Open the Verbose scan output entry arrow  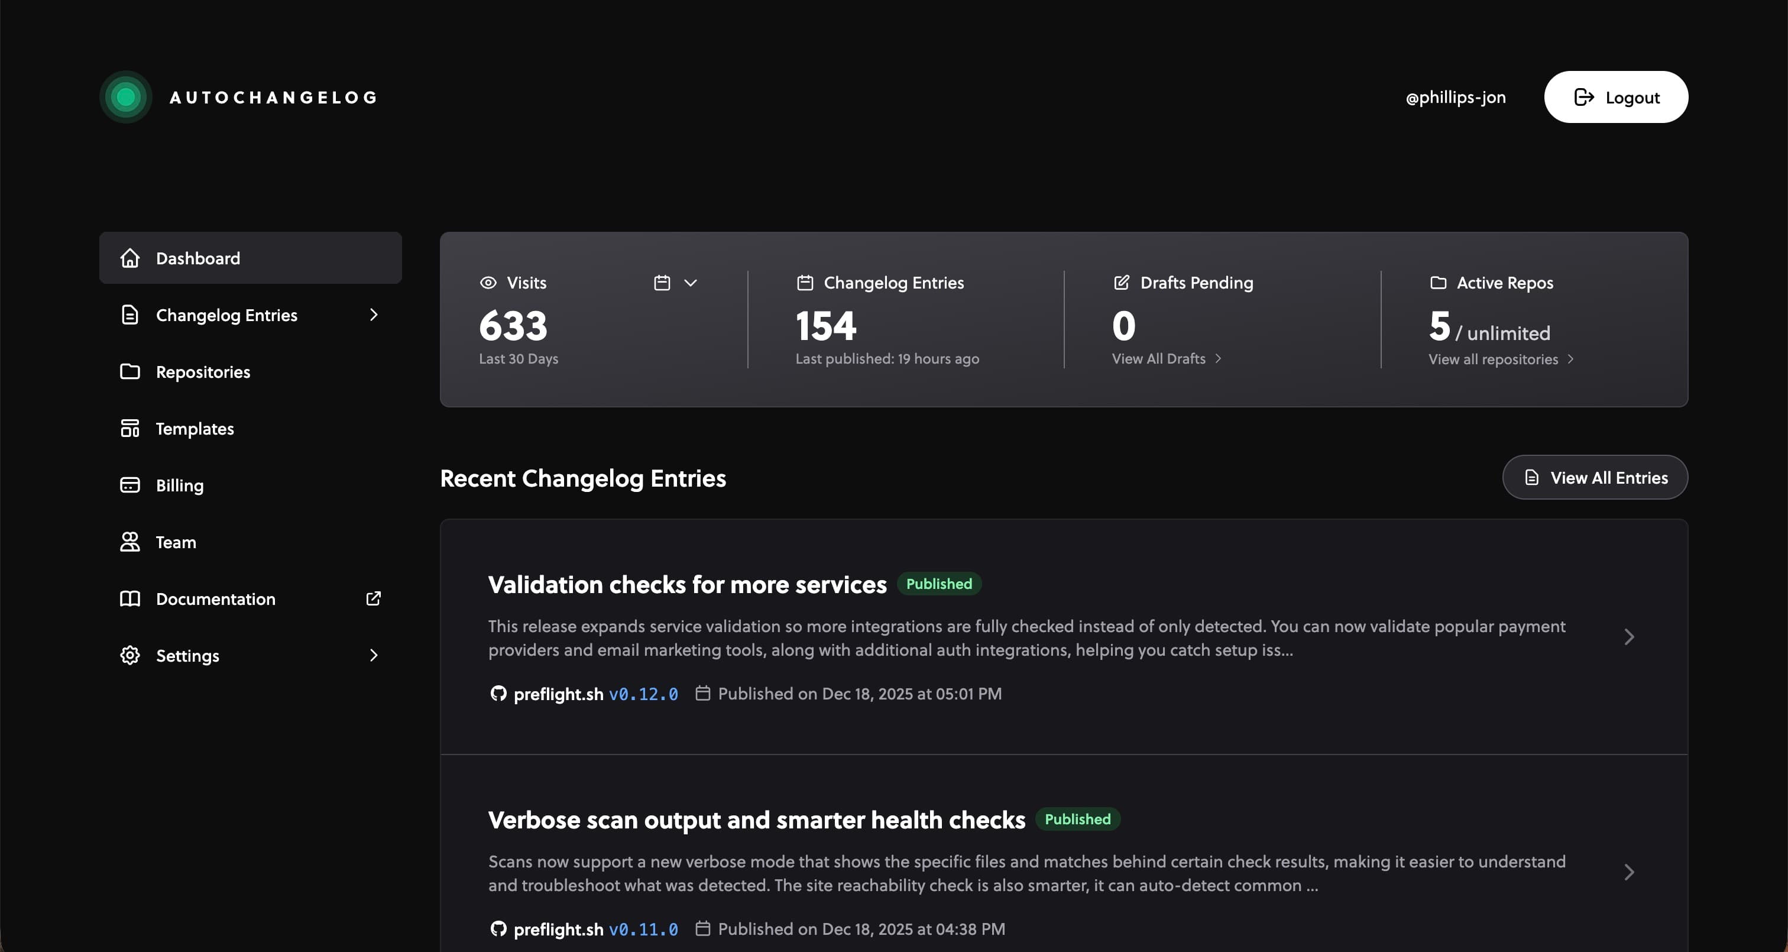1629,872
